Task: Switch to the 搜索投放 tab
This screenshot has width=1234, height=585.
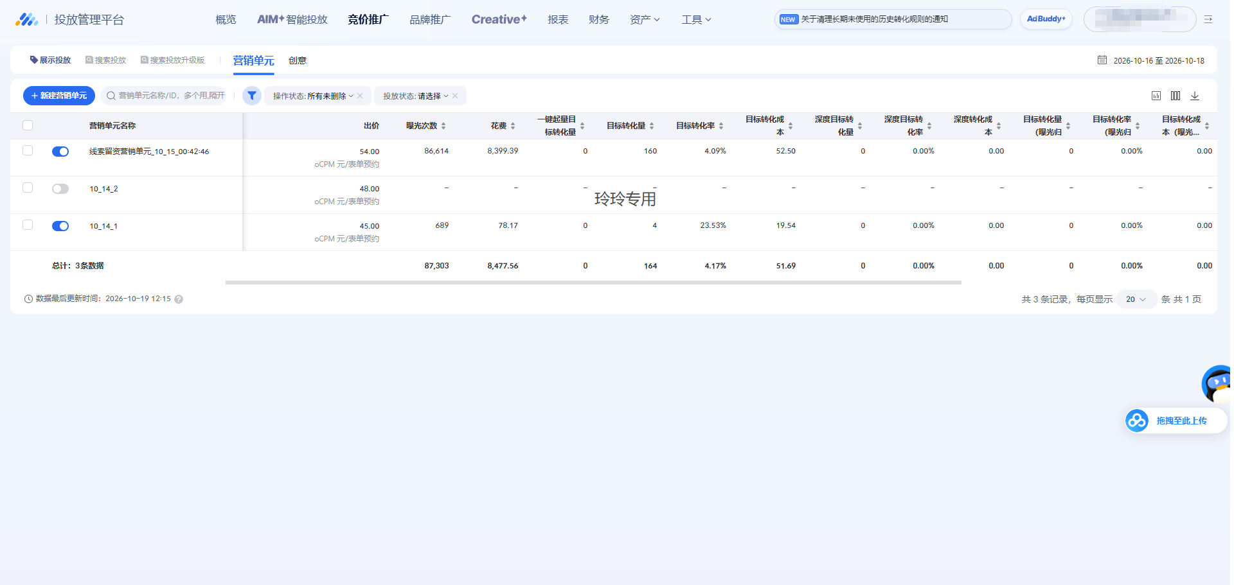Action: 106,60
